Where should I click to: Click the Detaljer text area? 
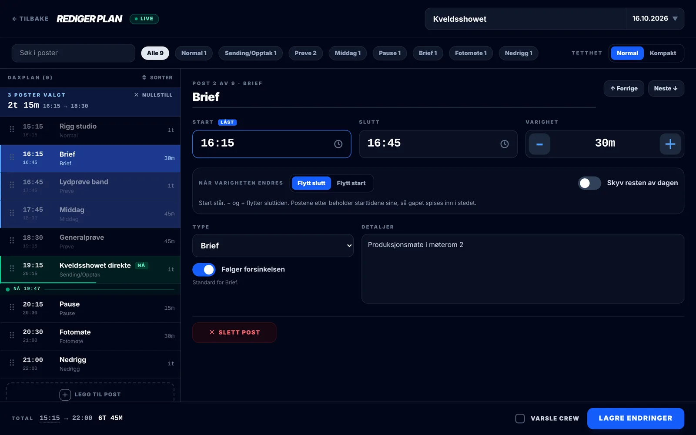click(x=523, y=269)
